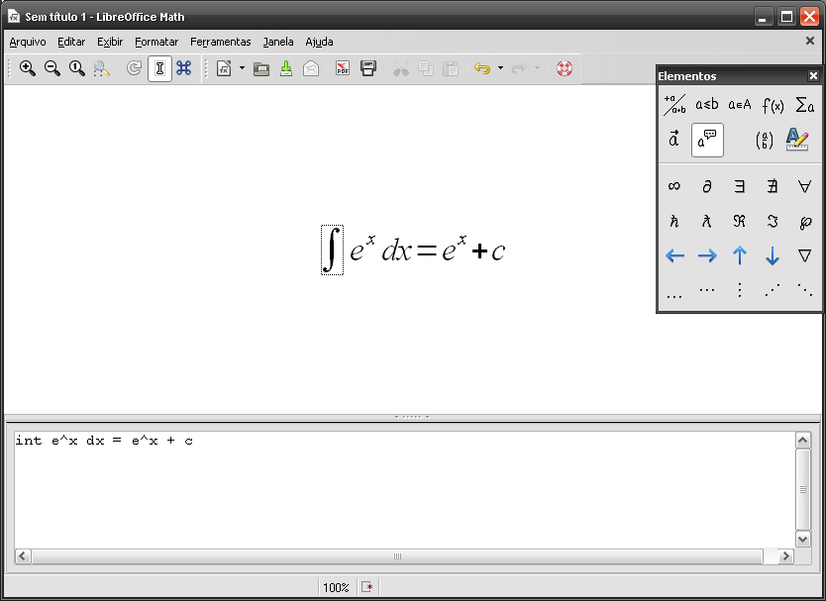Refresh the formula display

click(x=134, y=68)
